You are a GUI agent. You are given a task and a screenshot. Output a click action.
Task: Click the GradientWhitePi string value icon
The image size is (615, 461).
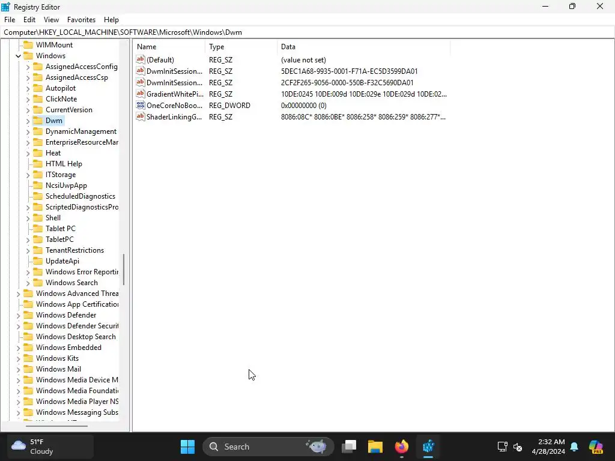click(x=141, y=94)
